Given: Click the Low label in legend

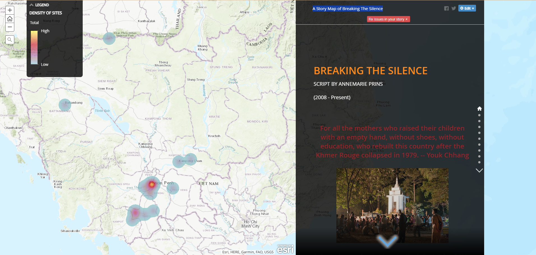Looking at the screenshot, I should tap(45, 64).
